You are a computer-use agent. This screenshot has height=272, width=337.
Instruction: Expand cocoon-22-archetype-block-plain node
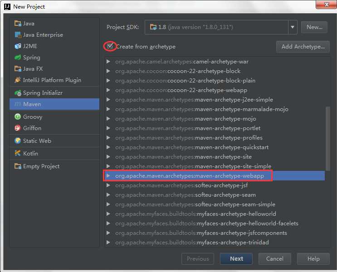(x=108, y=81)
